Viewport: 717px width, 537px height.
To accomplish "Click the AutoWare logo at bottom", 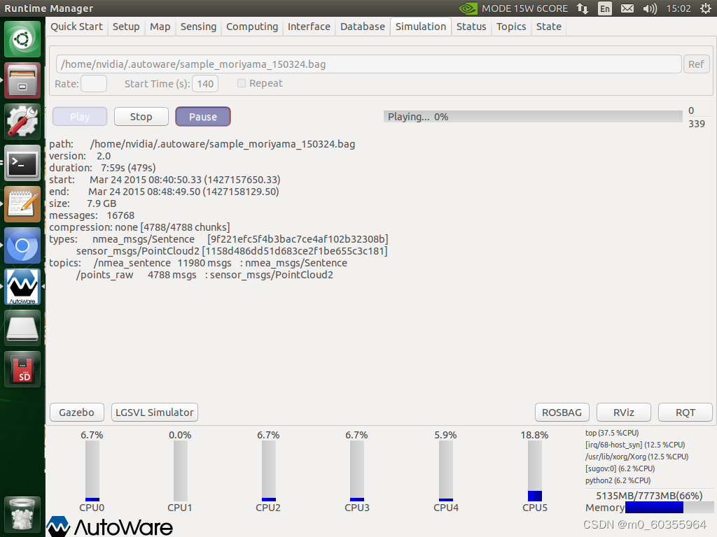I will 110,527.
